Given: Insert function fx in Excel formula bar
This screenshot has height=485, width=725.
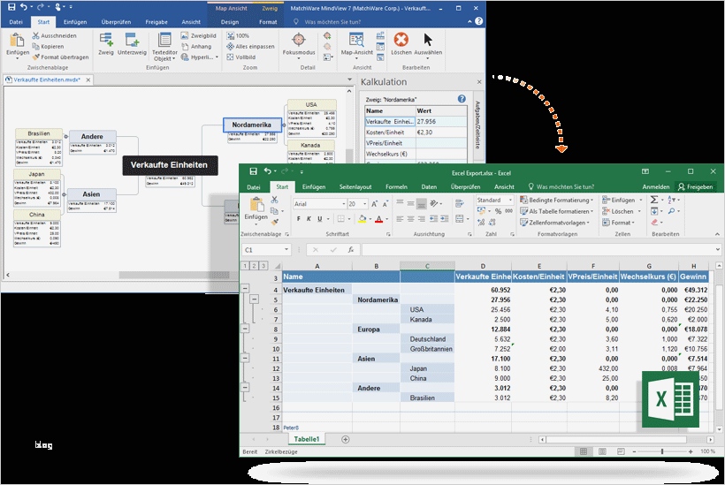Looking at the screenshot, I should click(x=351, y=250).
